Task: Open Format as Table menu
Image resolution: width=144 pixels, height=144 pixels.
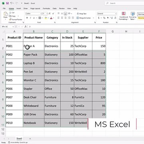Action: pyautogui.click(x=133, y=16)
